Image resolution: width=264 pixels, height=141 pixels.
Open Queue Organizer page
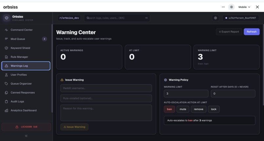(x=26, y=84)
